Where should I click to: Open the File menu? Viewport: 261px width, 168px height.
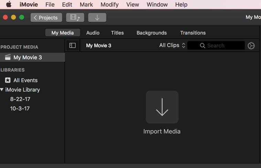[x=50, y=4]
